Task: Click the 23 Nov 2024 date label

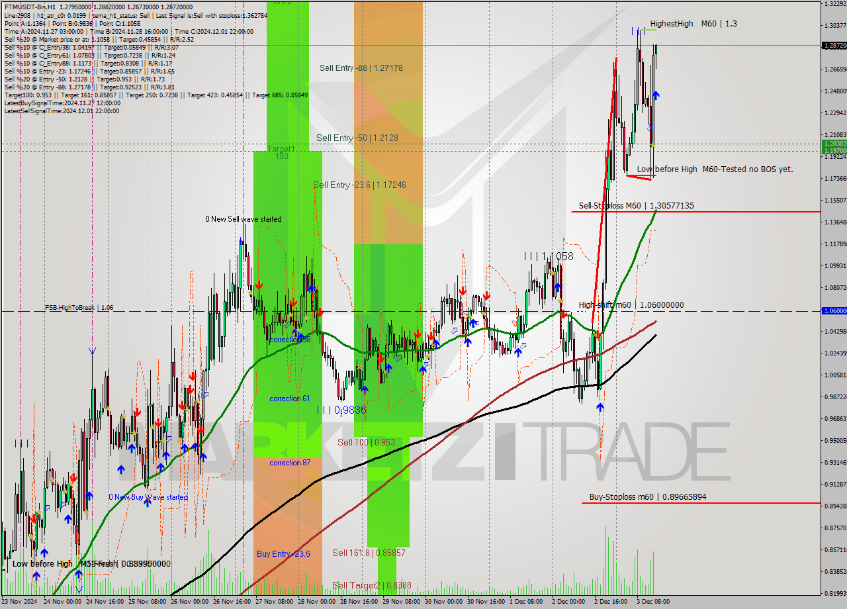Action: (x=20, y=602)
